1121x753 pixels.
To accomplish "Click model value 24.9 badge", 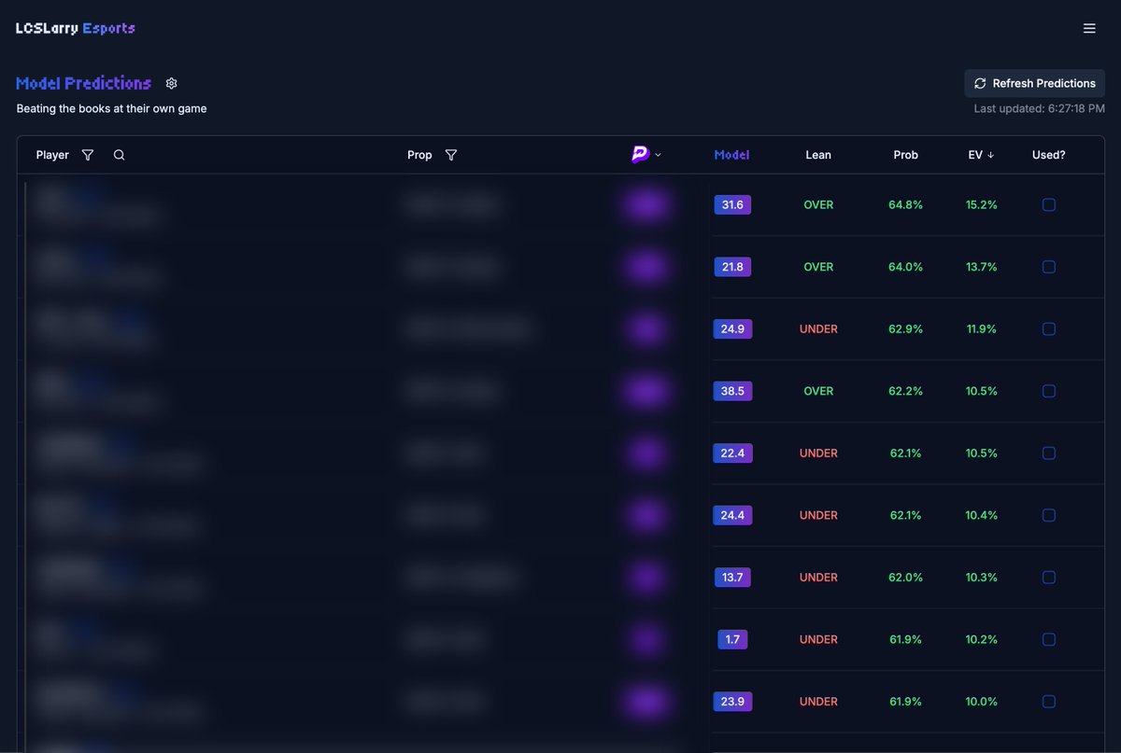I will point(732,328).
